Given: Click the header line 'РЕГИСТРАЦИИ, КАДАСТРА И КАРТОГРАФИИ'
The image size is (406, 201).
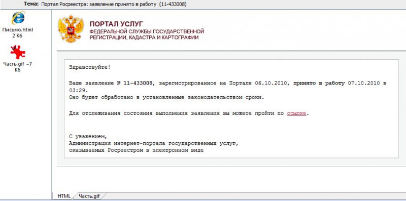Looking at the screenshot, I should point(144,38).
